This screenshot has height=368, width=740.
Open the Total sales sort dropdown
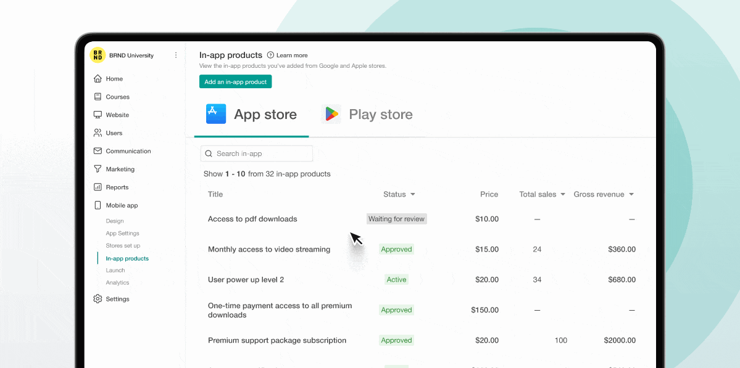click(x=563, y=195)
